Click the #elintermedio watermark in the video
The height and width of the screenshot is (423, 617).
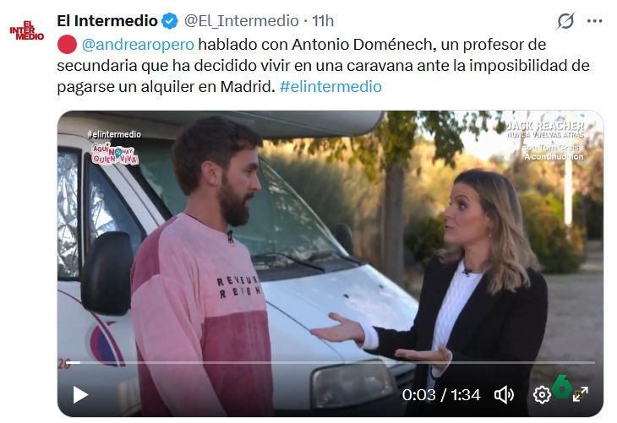114,134
